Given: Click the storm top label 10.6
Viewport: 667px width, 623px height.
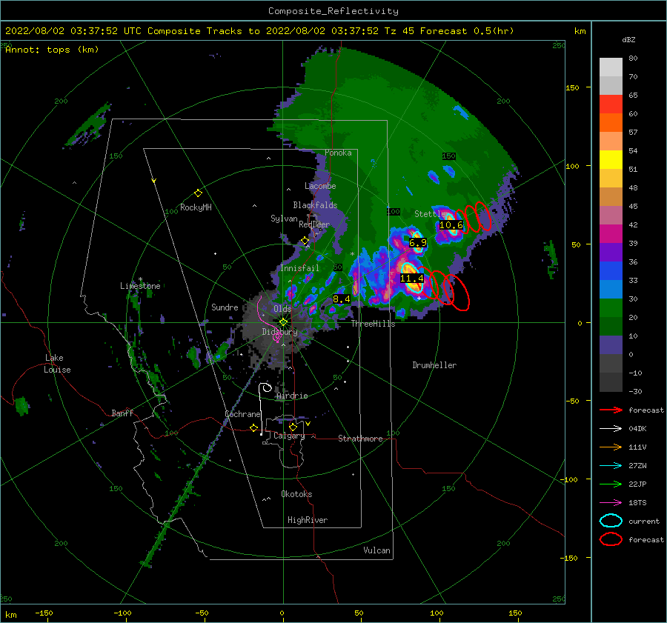Looking at the screenshot, I should point(451,225).
